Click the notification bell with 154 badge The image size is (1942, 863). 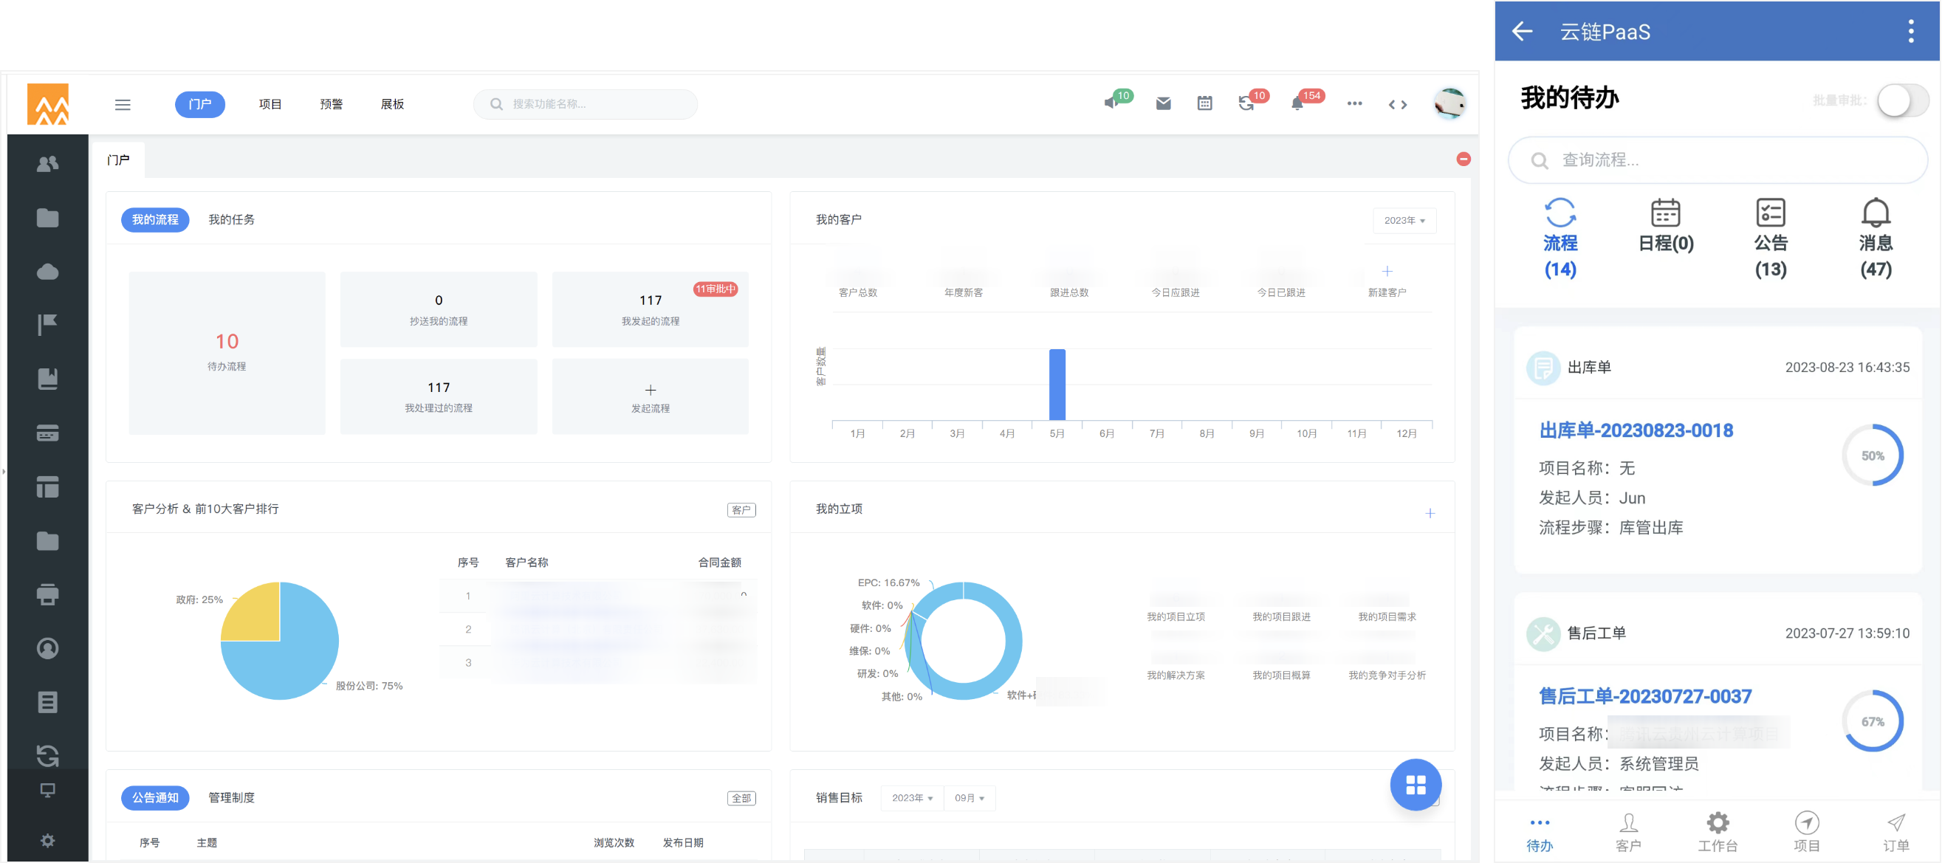(x=1297, y=104)
